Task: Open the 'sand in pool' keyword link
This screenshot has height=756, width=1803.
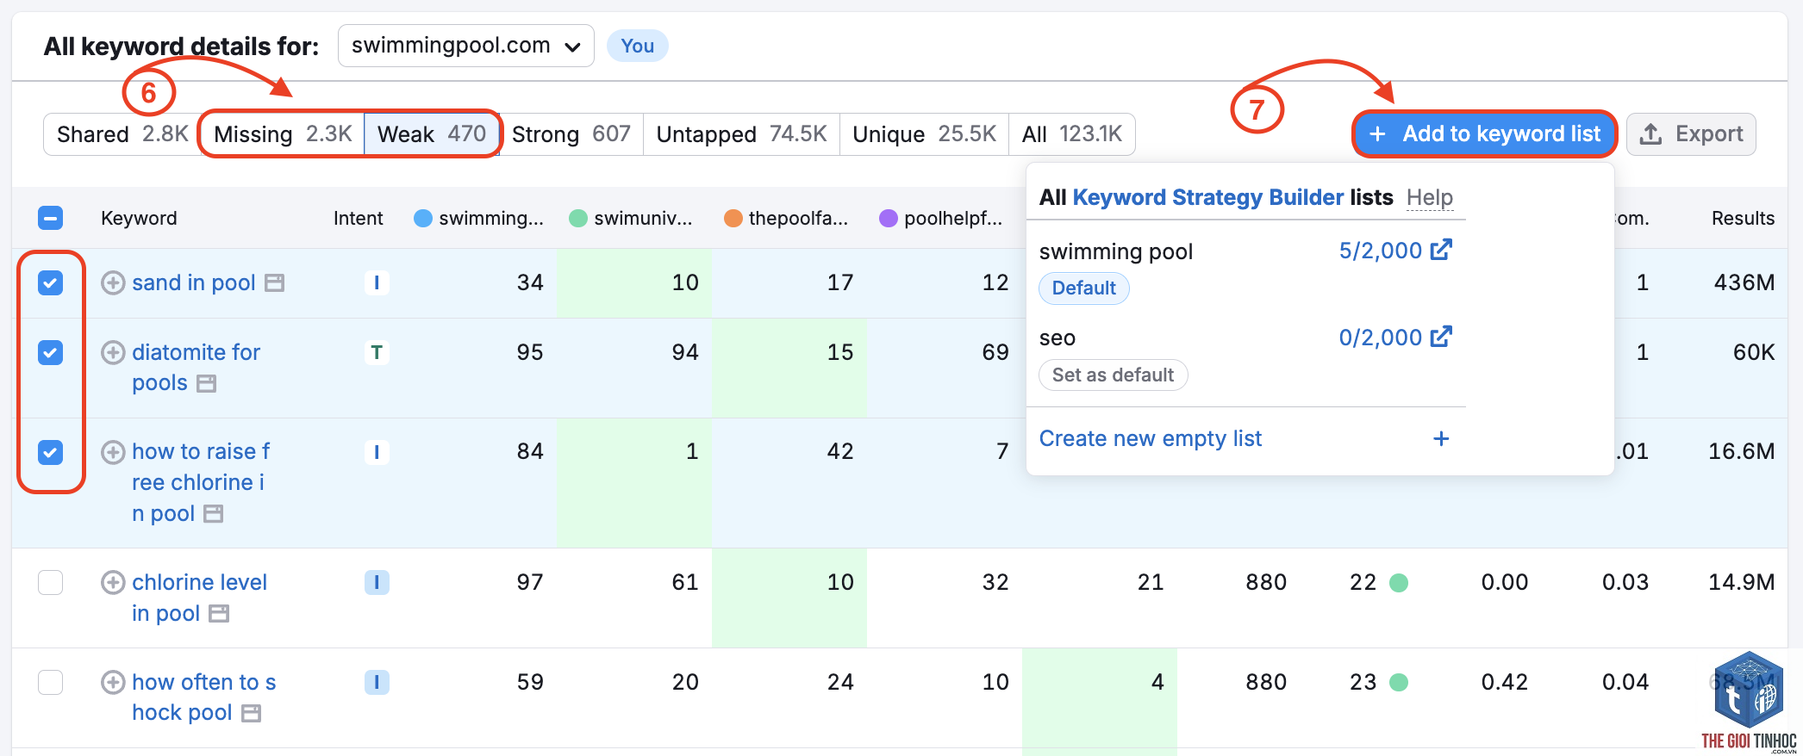Action: (194, 282)
